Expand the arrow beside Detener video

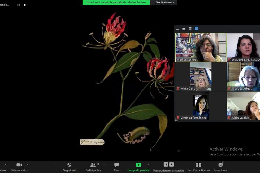point(28,165)
